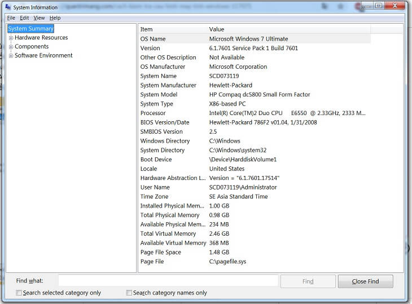Image resolution: width=412 pixels, height=304 pixels.
Task: Click the System Information title bar icon
Action: pos(8,7)
